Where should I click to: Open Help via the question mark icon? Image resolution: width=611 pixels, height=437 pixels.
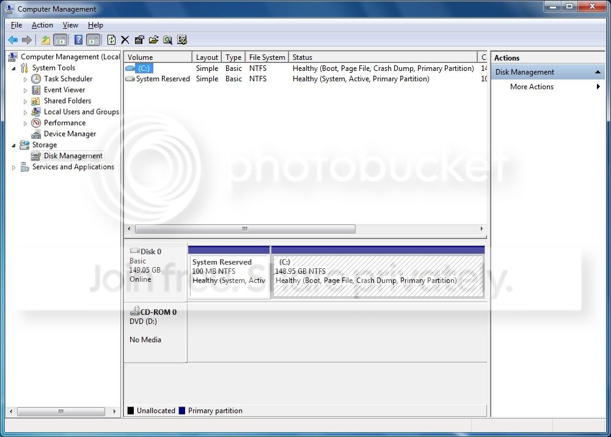click(78, 40)
